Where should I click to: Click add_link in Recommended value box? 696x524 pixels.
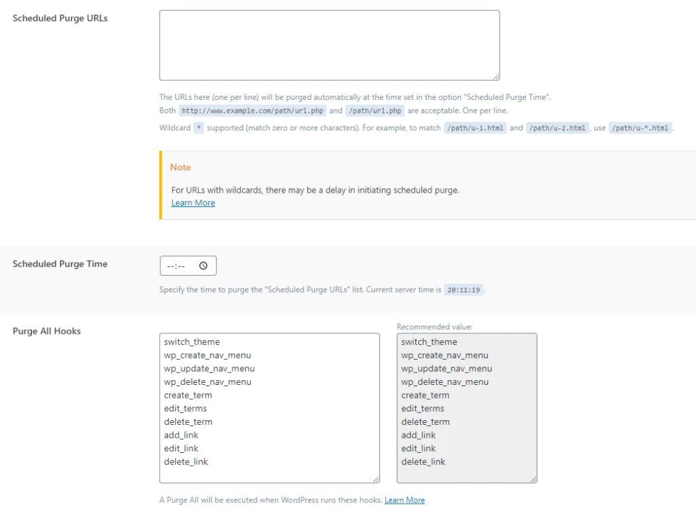[x=418, y=435]
